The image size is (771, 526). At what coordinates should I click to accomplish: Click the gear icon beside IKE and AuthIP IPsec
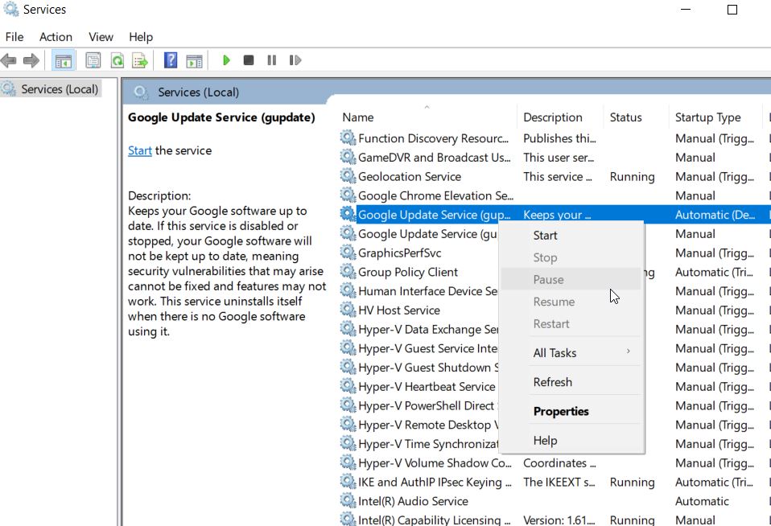(348, 482)
